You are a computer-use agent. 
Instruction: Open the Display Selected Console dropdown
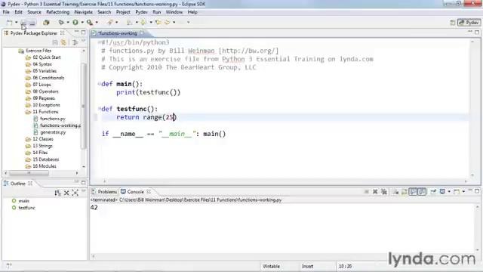[449, 191]
